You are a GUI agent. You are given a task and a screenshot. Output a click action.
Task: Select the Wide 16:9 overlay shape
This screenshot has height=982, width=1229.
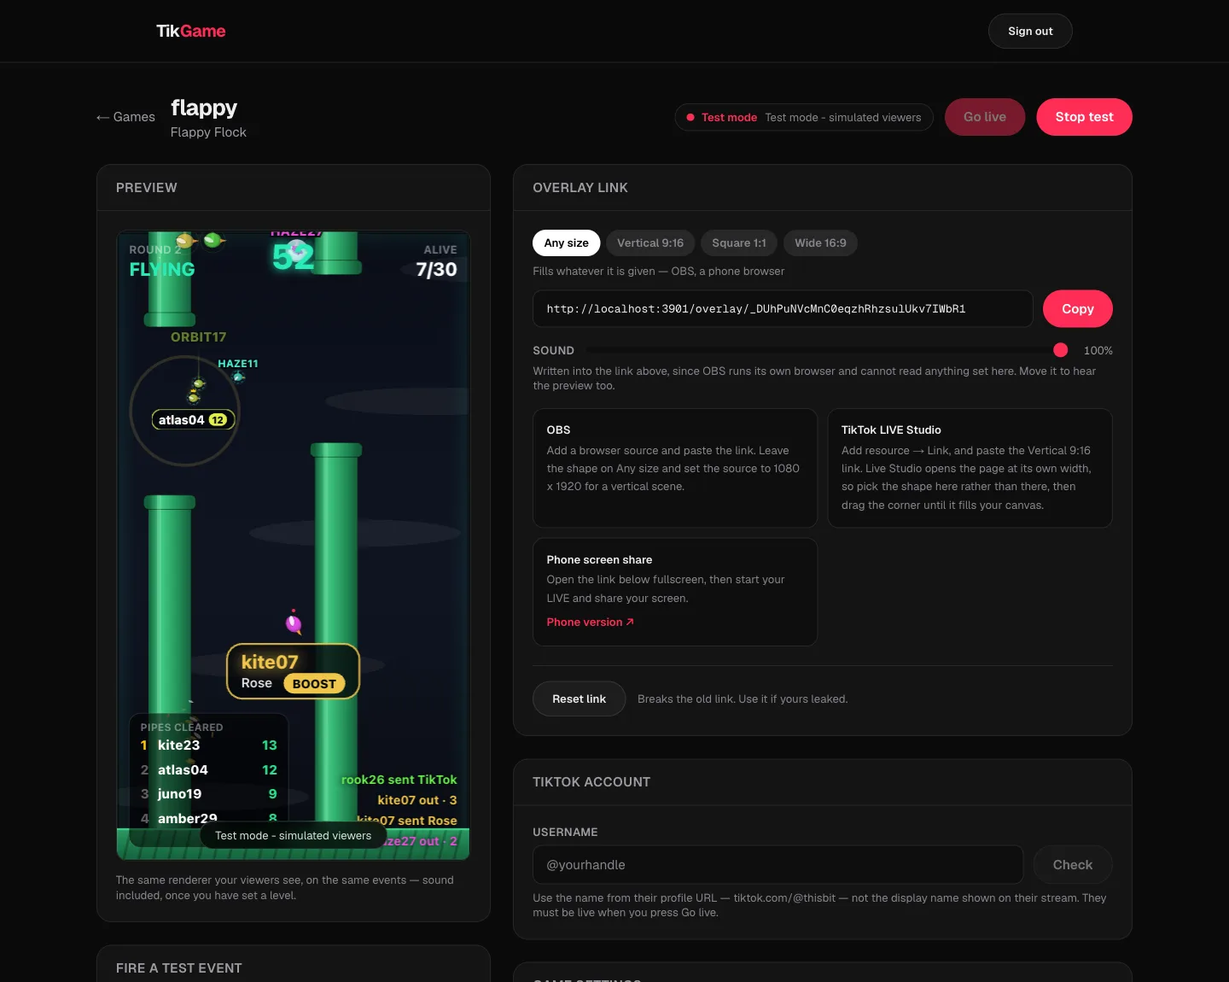[820, 243]
